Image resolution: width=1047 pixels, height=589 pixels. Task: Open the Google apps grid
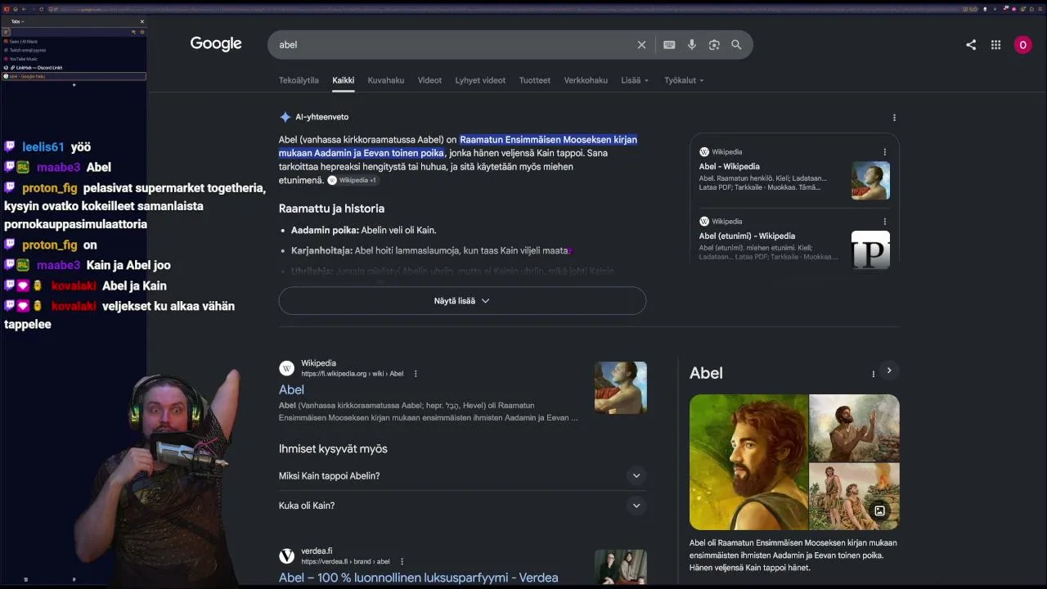pos(995,45)
